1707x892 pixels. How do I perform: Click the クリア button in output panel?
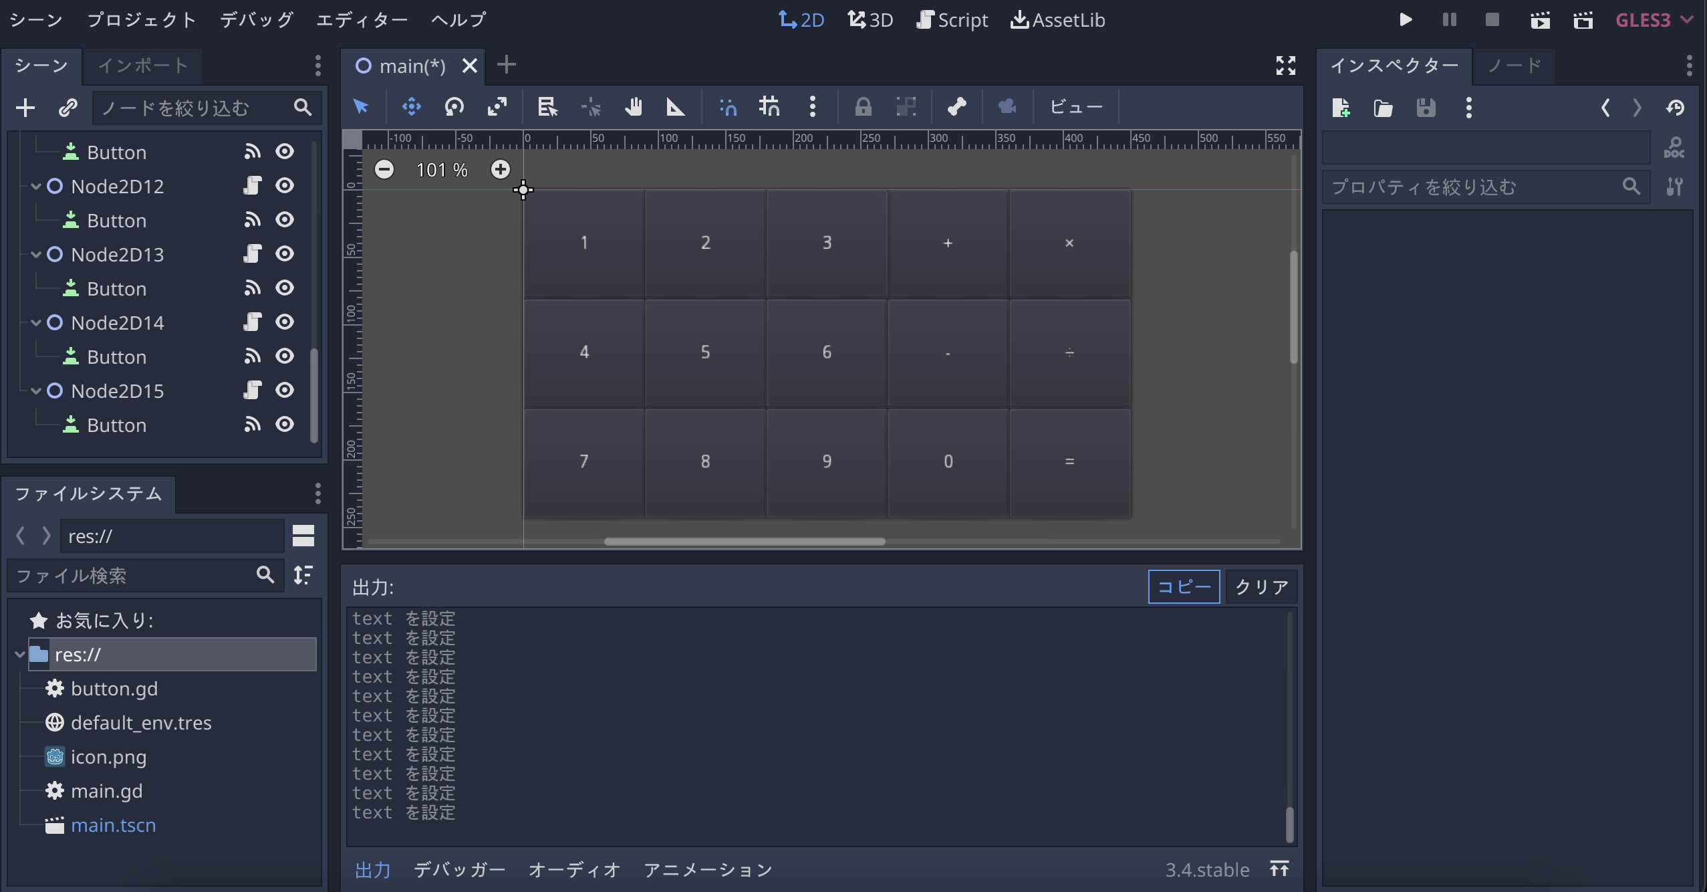pyautogui.click(x=1261, y=586)
